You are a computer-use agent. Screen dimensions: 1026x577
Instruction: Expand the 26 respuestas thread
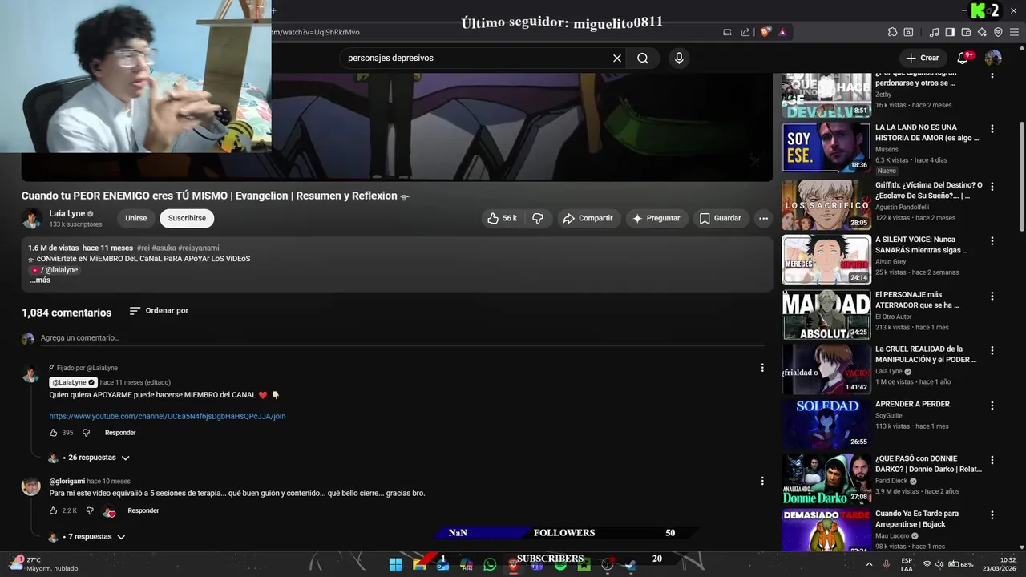pyautogui.click(x=89, y=458)
